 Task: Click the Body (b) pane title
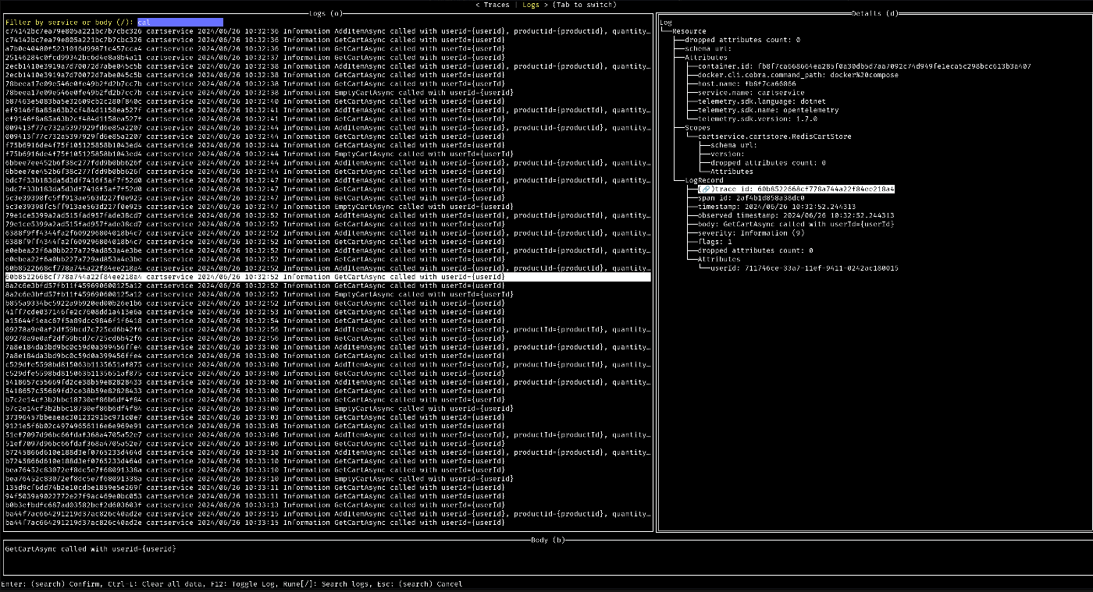point(547,540)
